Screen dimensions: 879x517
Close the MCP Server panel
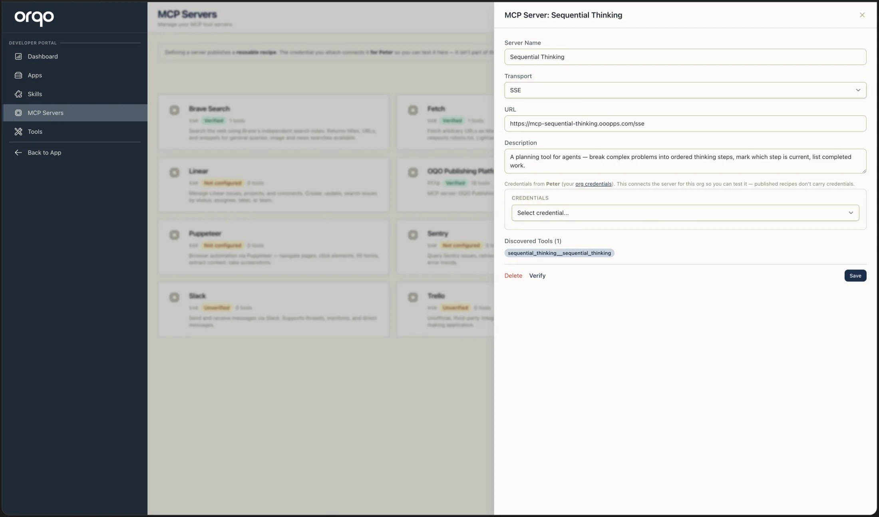click(862, 15)
